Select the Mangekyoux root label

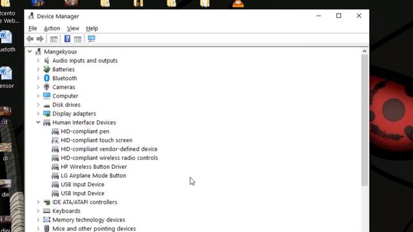tap(60, 52)
